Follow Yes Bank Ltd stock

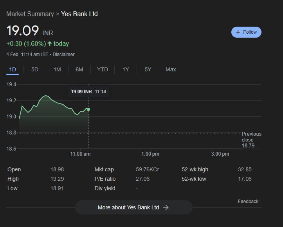[246, 32]
